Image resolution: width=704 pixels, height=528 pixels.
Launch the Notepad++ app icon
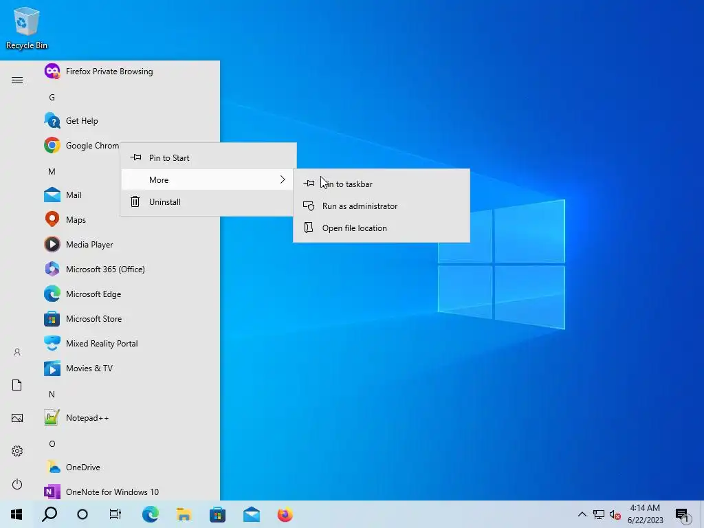(x=52, y=417)
